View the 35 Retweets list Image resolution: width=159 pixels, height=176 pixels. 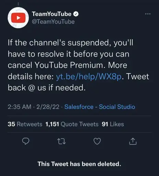[25, 124]
